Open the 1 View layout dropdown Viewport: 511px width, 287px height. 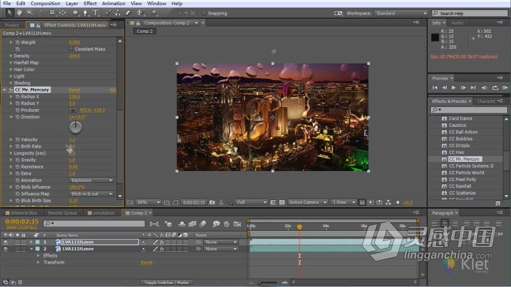click(x=343, y=202)
